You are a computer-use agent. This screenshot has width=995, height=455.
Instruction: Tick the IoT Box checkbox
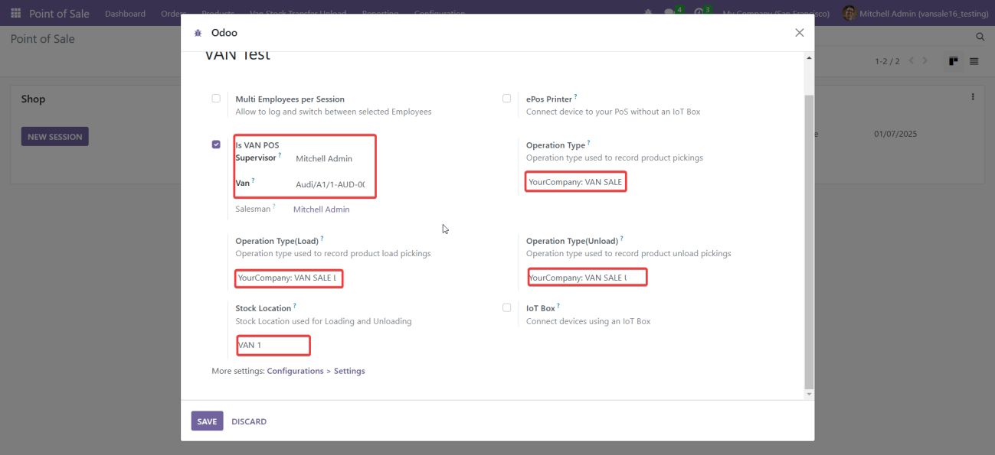pos(506,308)
